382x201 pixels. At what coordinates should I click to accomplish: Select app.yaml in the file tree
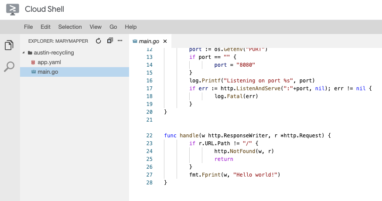[49, 62]
